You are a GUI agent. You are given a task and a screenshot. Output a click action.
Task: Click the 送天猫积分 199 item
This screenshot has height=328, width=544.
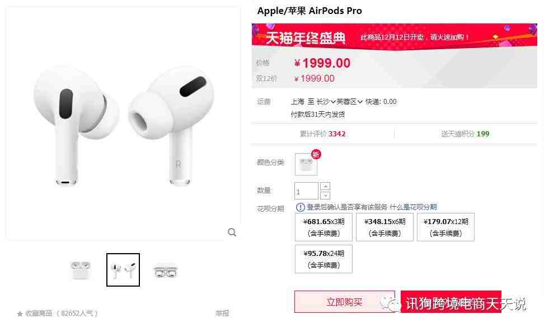coord(465,134)
